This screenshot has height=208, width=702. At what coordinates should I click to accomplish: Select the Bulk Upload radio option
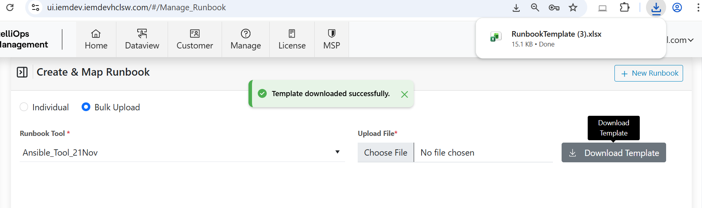tap(86, 107)
